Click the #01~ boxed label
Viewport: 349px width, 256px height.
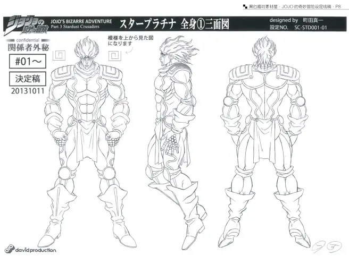(x=28, y=61)
